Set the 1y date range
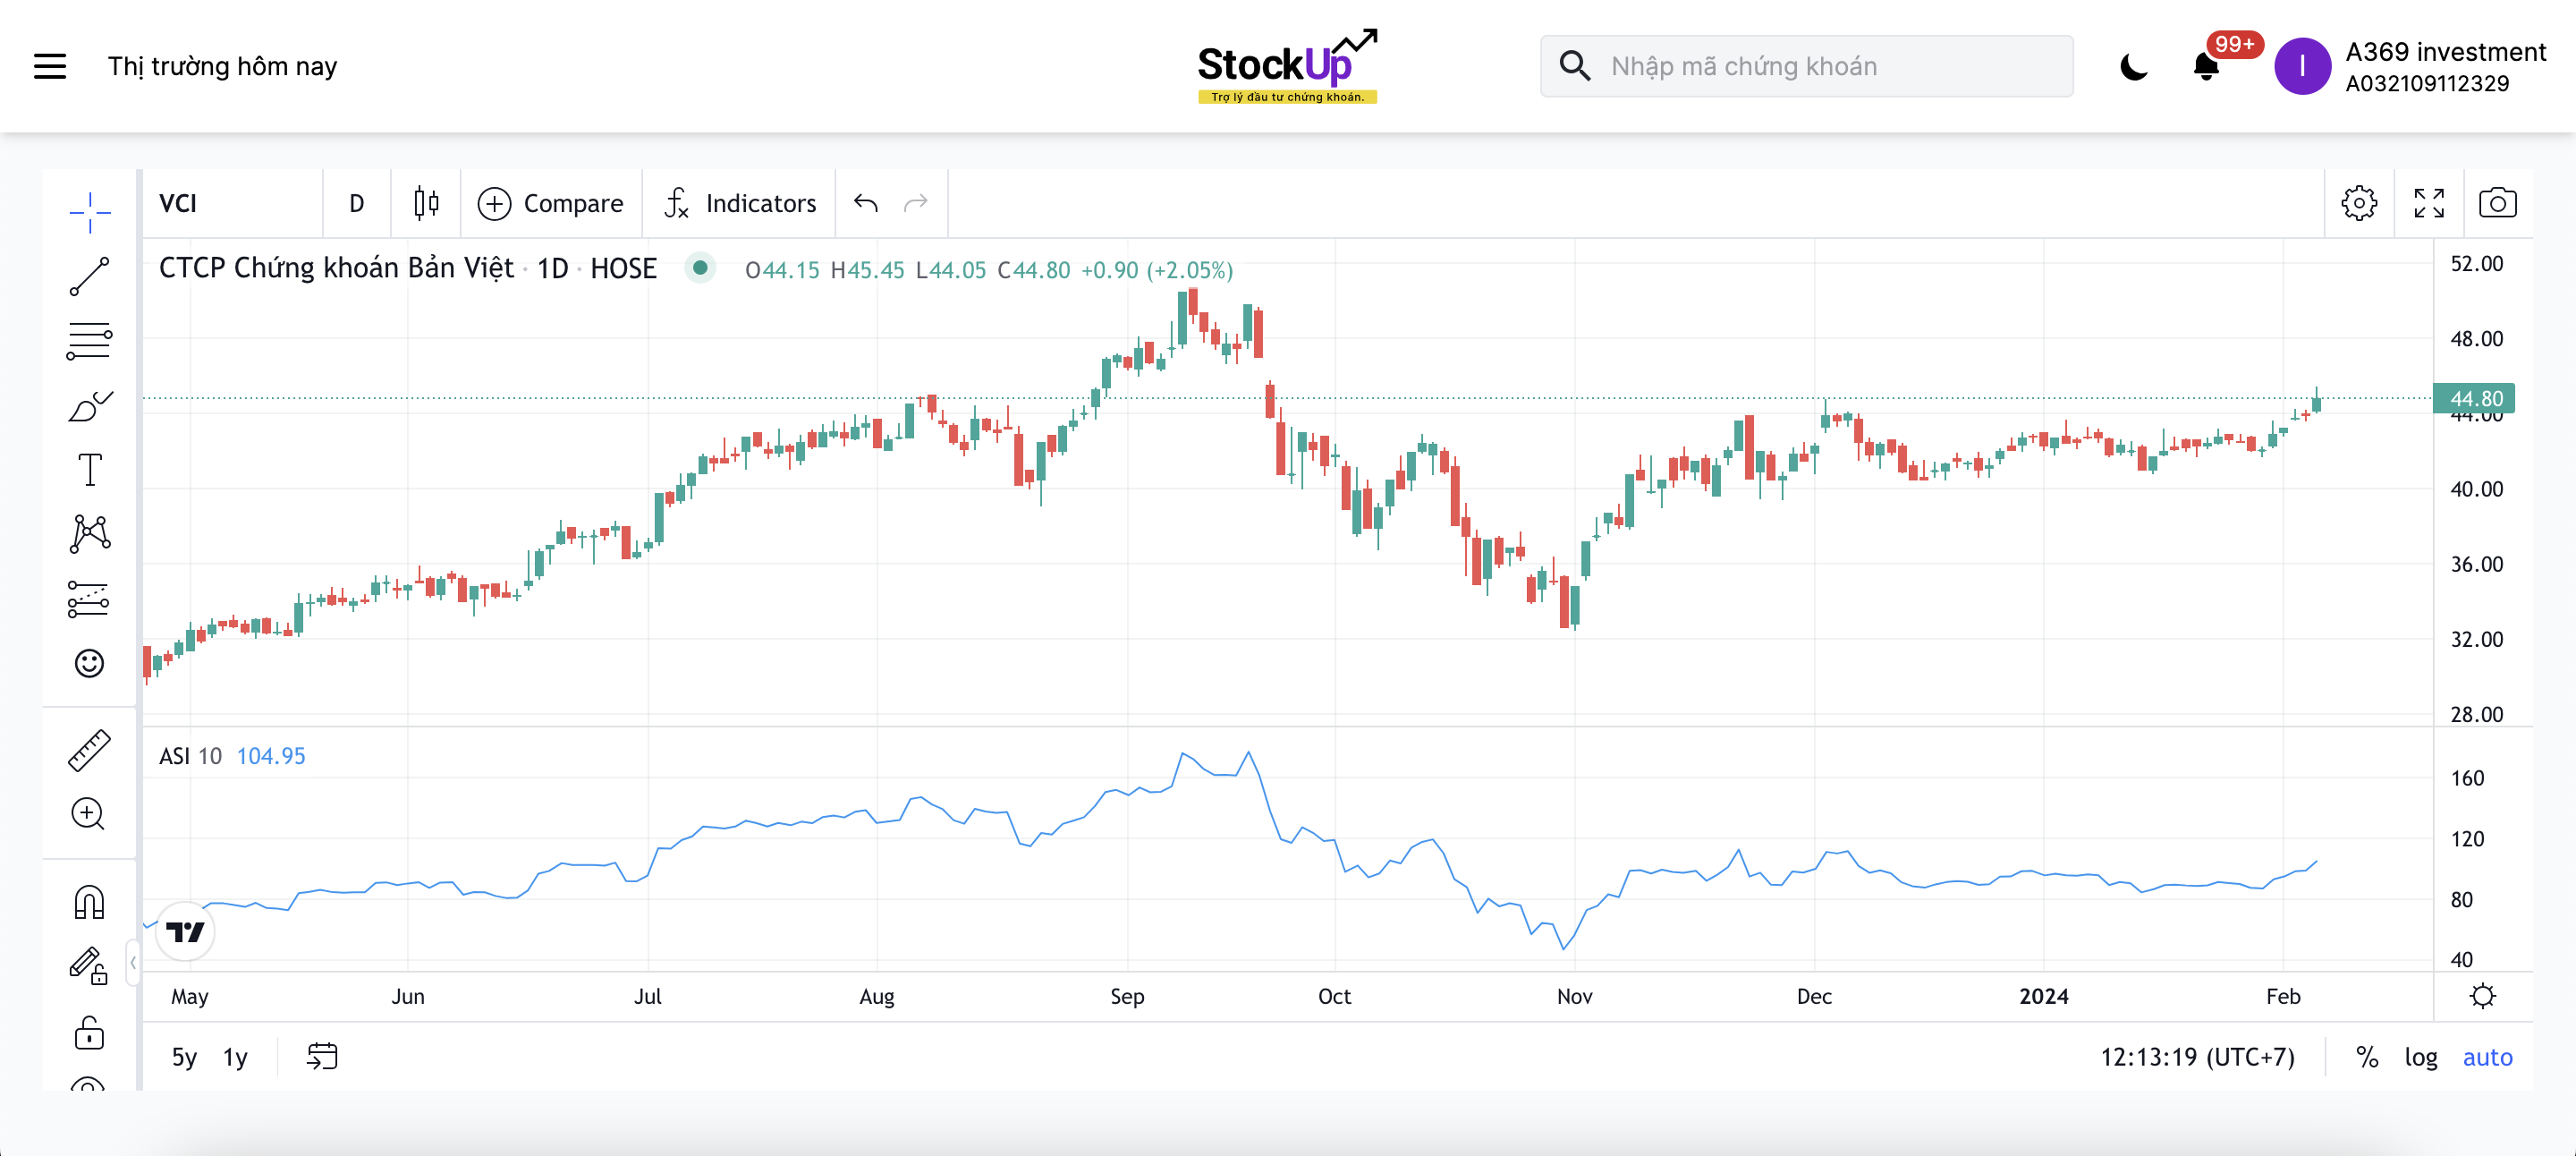2576x1156 pixels. (235, 1057)
